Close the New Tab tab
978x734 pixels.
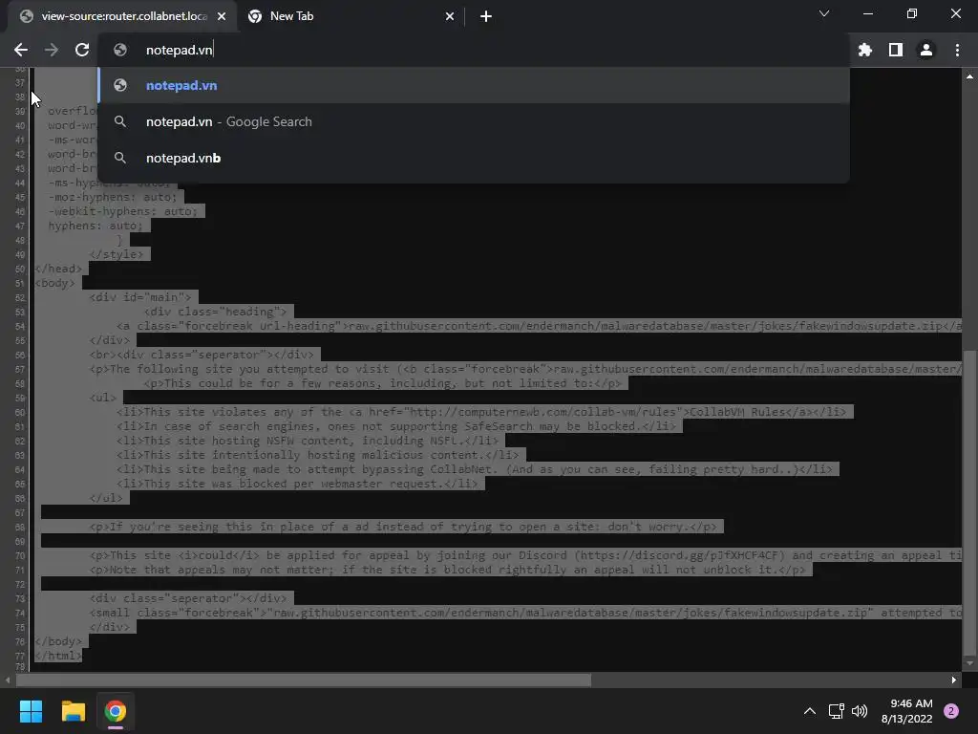coord(450,16)
